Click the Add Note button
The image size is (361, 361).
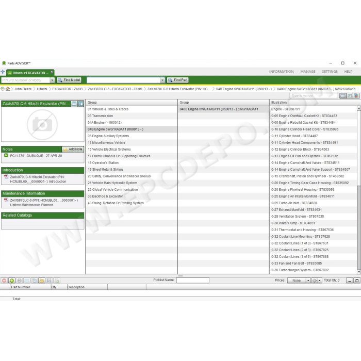[73, 149]
